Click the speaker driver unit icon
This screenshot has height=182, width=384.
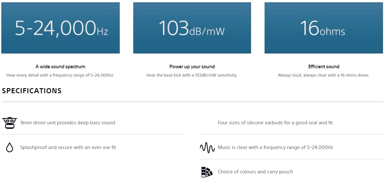point(9,123)
